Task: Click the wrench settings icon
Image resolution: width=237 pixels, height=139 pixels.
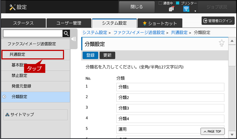Action: pyautogui.click(x=12, y=7)
